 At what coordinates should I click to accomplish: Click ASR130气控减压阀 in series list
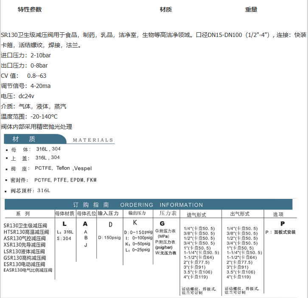[x=25, y=238]
